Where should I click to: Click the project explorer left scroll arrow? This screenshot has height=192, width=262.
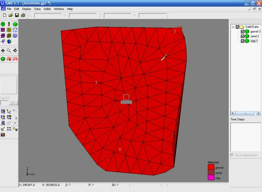[x=233, y=113]
